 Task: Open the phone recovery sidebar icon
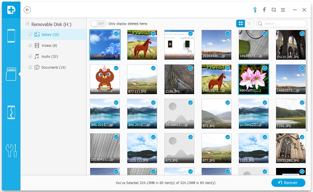click(x=11, y=36)
